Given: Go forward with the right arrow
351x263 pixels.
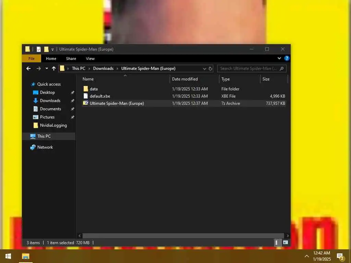Looking at the screenshot, I should point(38,68).
